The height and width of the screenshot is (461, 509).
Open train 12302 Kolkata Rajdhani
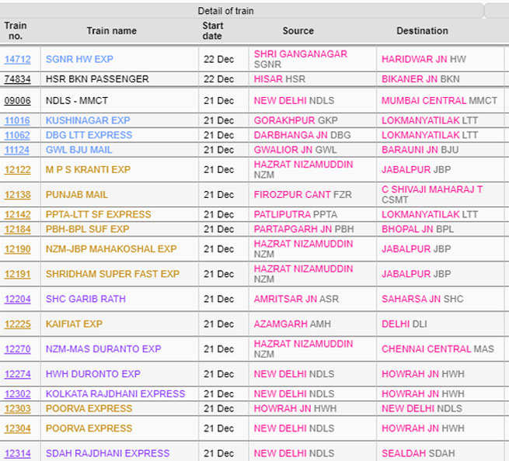click(17, 394)
